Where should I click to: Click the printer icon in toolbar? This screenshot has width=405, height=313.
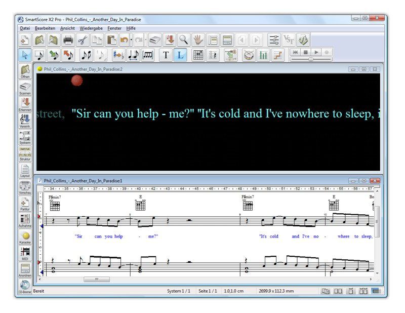68,40
